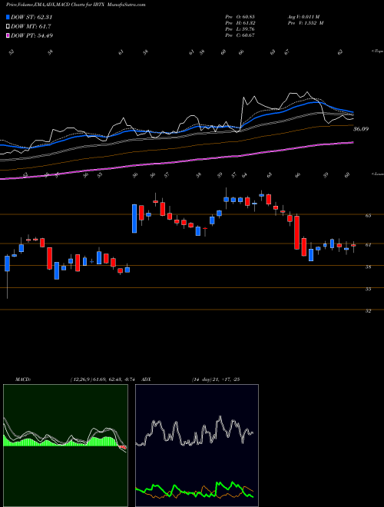
Task: Click the magenta DOW PT legend swatch
Action: coord(8,35)
